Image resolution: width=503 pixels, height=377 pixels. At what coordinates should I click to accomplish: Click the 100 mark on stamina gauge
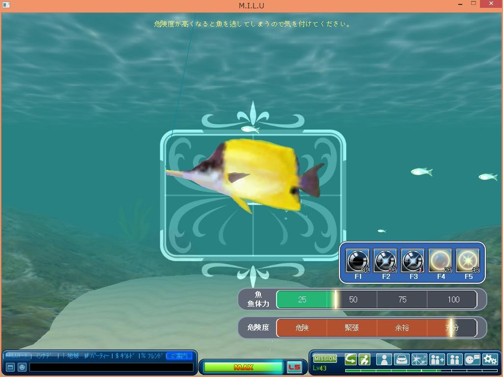pyautogui.click(x=453, y=299)
